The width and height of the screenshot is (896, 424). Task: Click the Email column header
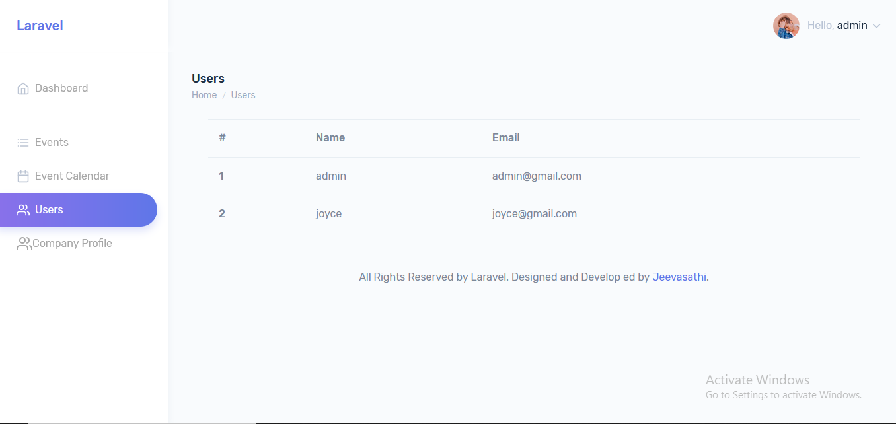(506, 138)
